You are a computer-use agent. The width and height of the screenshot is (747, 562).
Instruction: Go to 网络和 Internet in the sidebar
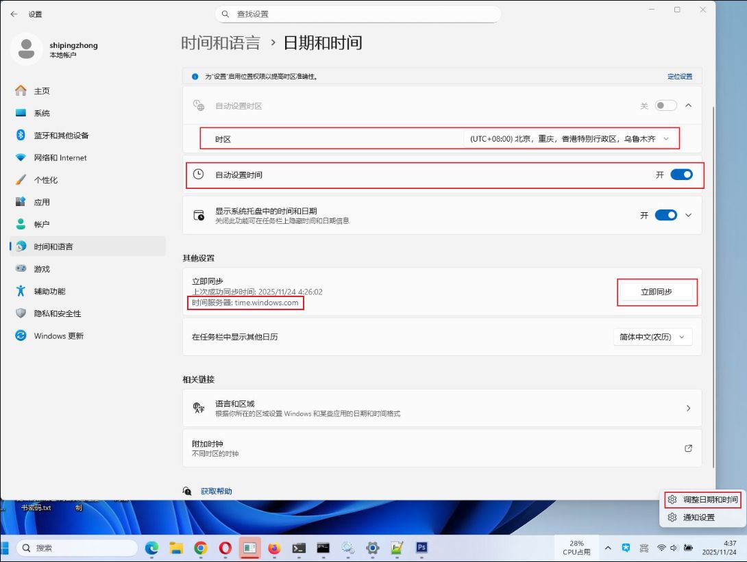(x=60, y=157)
